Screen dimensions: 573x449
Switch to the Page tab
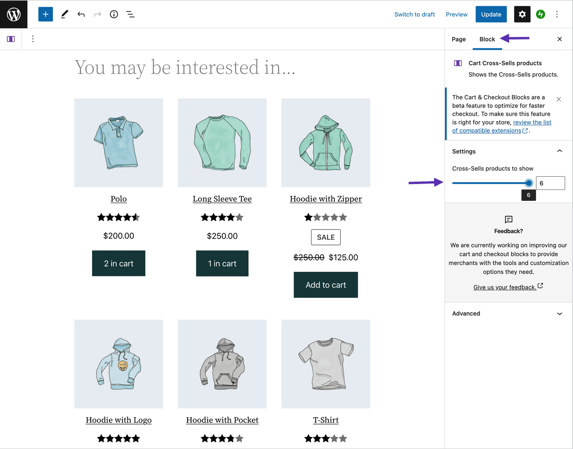click(x=459, y=39)
